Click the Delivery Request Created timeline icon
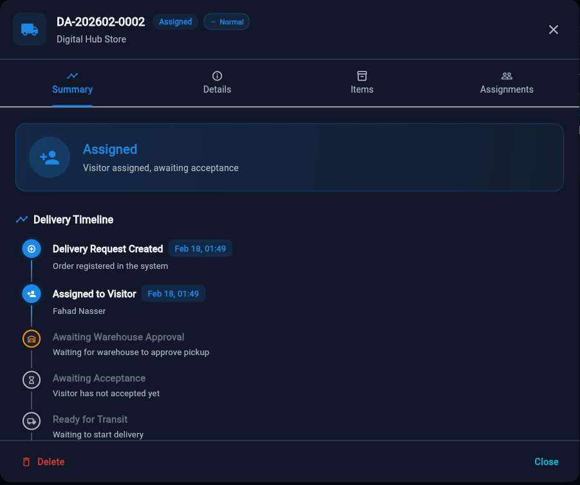This screenshot has height=485, width=580. [x=32, y=248]
